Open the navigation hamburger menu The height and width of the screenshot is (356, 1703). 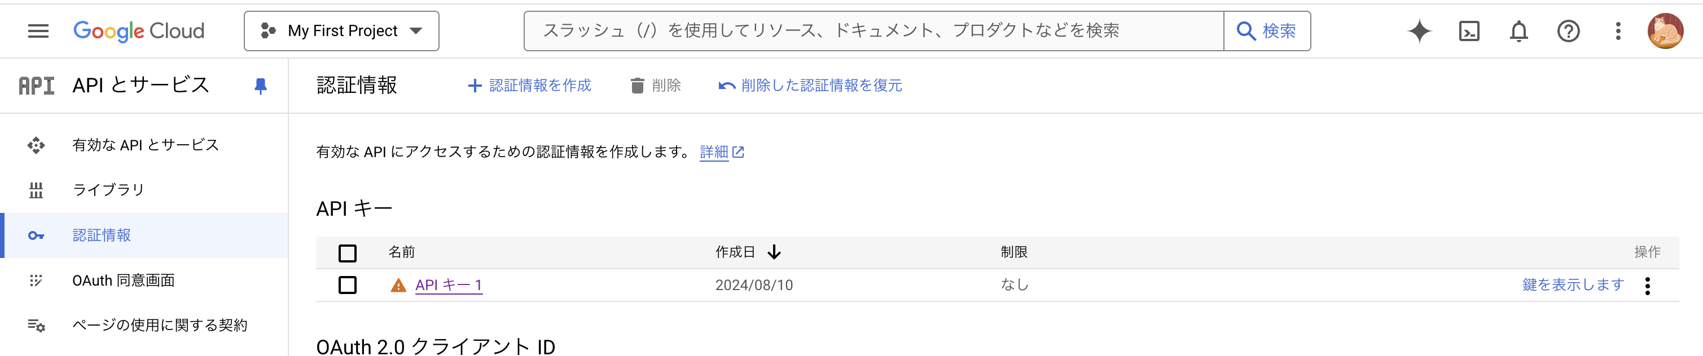point(38,30)
